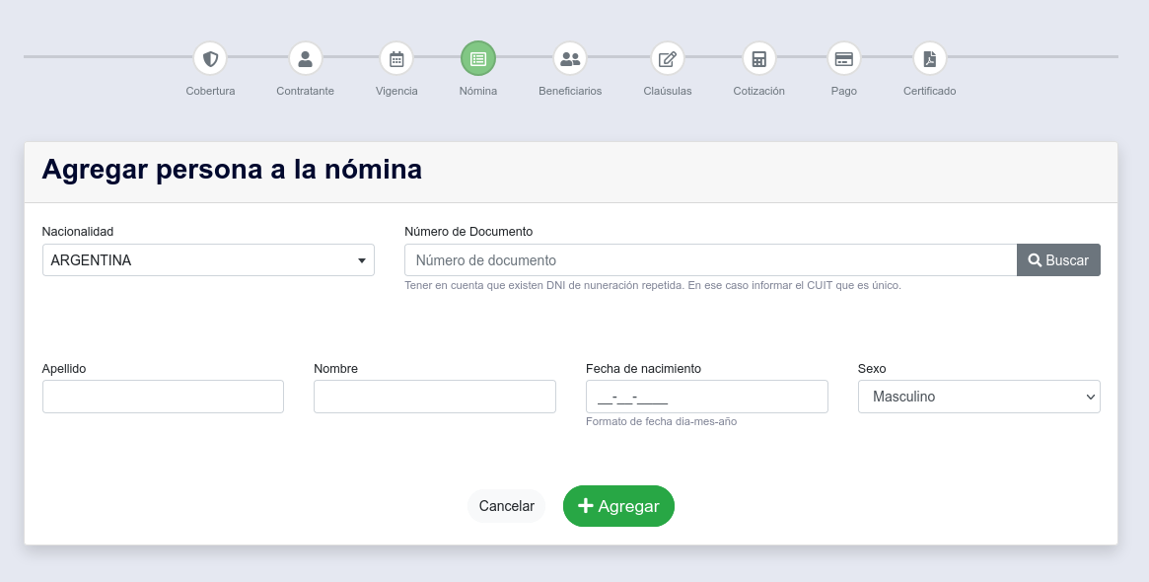Screen dimensions: 1149x582
Task: Click the Claúsulas edit pencil icon
Action: [668, 59]
